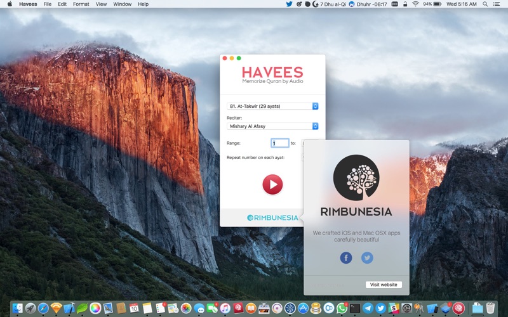508x317 pixels.
Task: Open the color wheel app in dock
Action: 95,308
